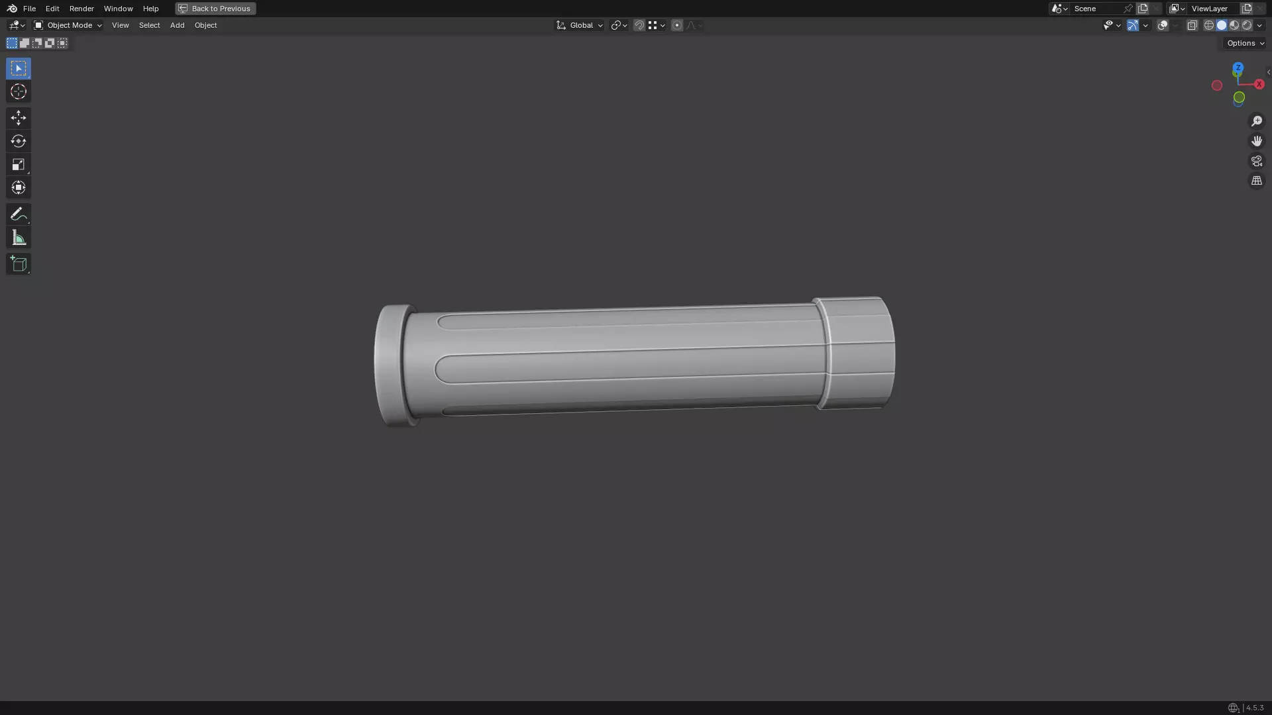Open gizmo options dropdown arrow
This screenshot has width=1272, height=715.
click(x=1145, y=25)
